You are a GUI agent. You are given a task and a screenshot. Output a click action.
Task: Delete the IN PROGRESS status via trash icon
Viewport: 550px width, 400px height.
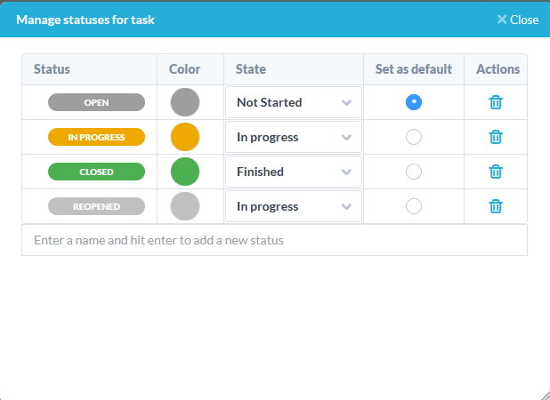(x=496, y=137)
